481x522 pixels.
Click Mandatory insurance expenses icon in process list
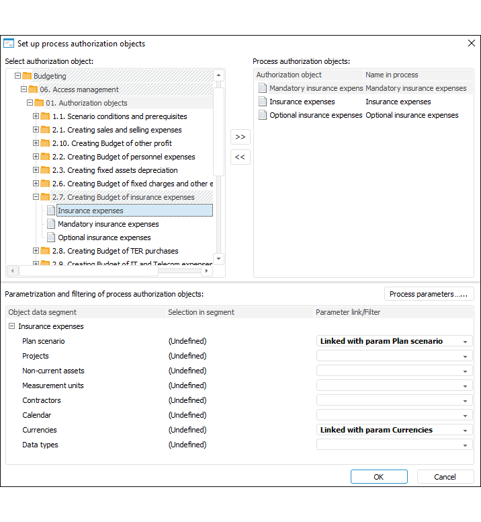[x=263, y=88]
